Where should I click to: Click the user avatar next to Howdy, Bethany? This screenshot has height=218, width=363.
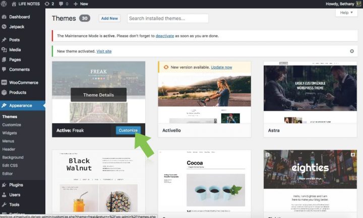click(x=358, y=4)
